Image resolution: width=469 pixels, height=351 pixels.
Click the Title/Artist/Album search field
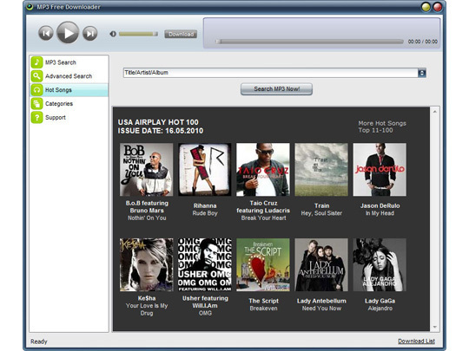(270, 73)
